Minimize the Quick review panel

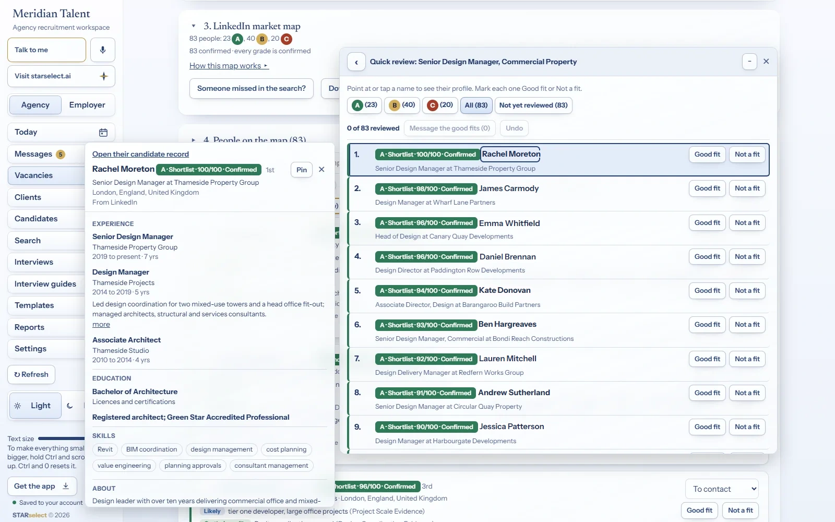pyautogui.click(x=749, y=62)
